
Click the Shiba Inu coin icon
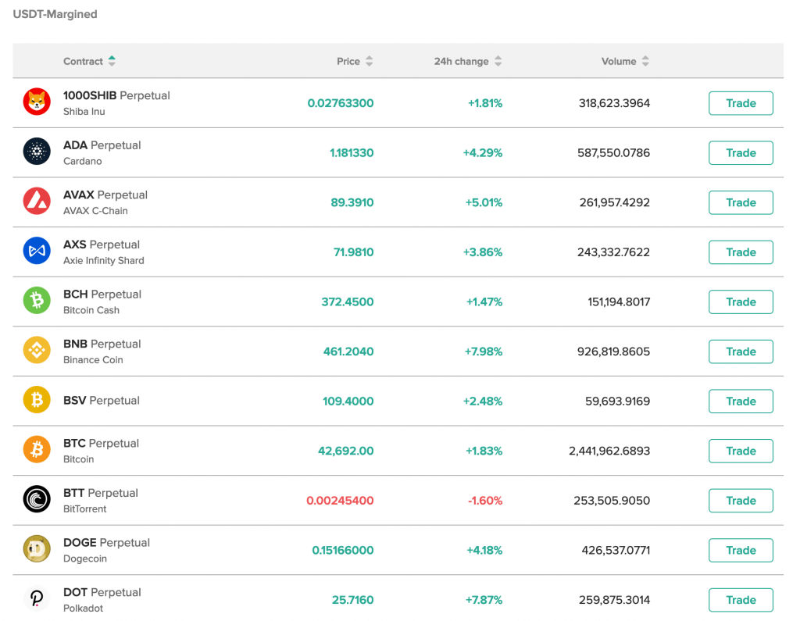[37, 102]
